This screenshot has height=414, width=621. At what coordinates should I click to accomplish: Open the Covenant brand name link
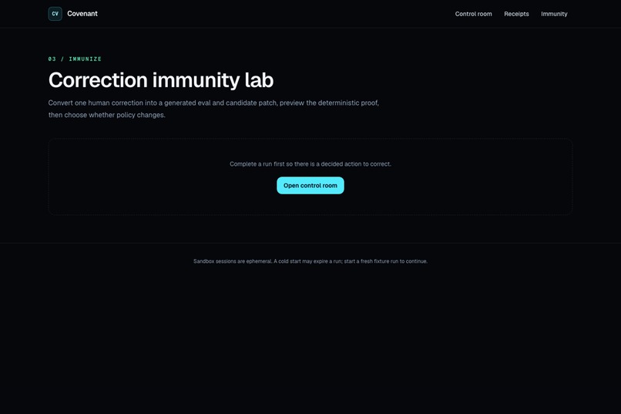[82, 13]
